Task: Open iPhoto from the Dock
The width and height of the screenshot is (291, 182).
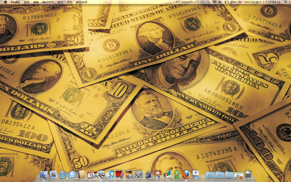Action: point(129,174)
